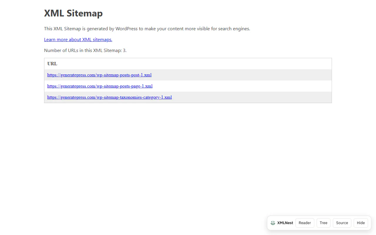Open the Source view
376x235 pixels.
342,223
